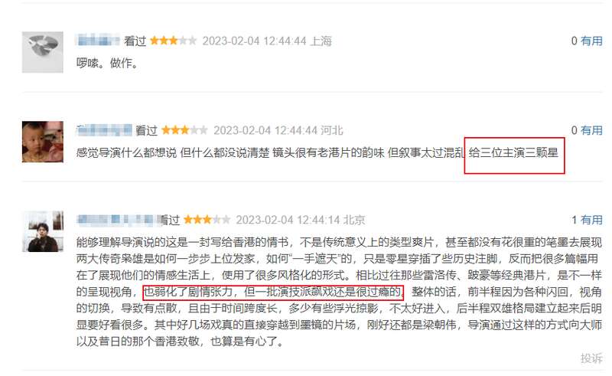612x376 pixels.
Task: Click the useful count 1 on the Beijing review
Action: [x=575, y=220]
